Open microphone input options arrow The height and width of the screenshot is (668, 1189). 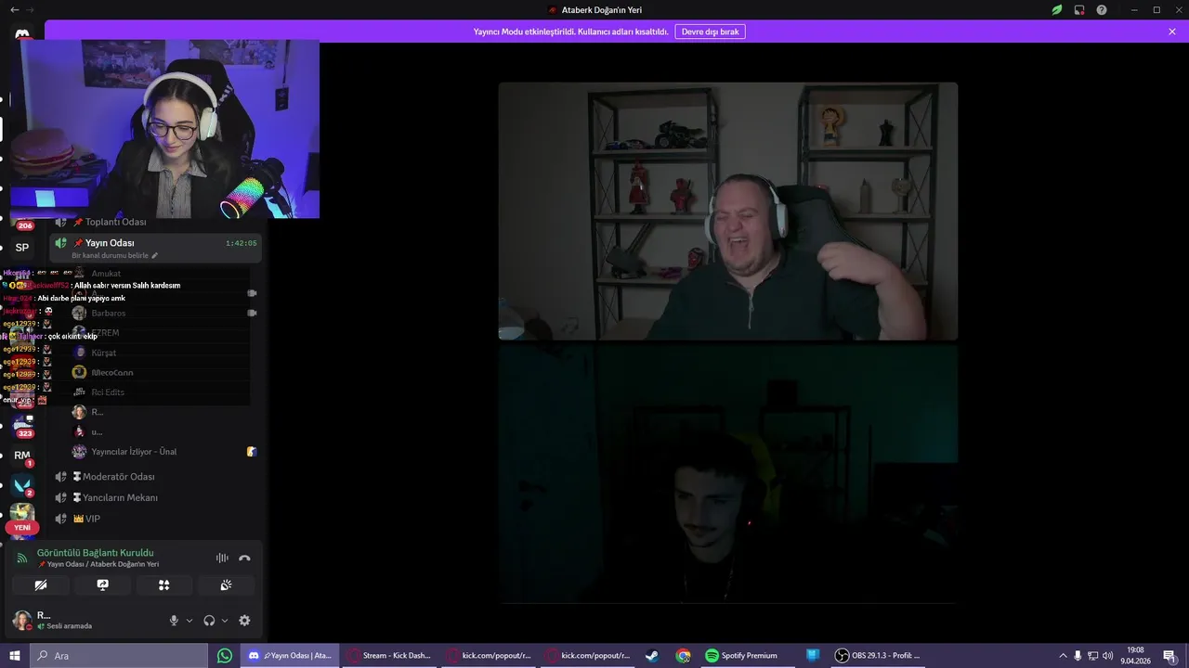tap(189, 621)
